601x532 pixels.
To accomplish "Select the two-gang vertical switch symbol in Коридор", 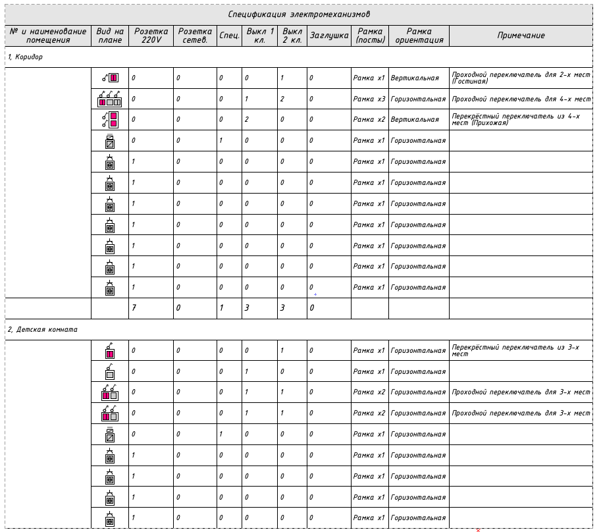I will 110,119.
